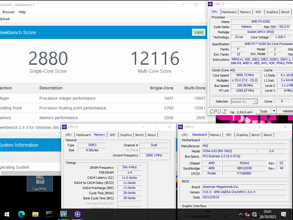Click the BIOS version V10.5 field
The image size is (293, 220).
(244, 192)
